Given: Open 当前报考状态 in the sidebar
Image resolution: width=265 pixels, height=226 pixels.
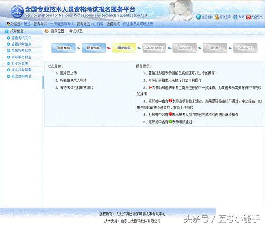Looking at the screenshot, I should [x=21, y=51].
